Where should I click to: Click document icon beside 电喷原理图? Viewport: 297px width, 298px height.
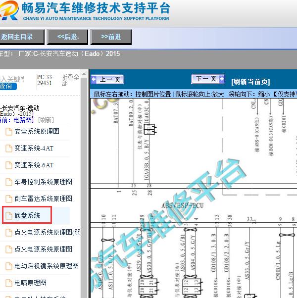pos(9,283)
